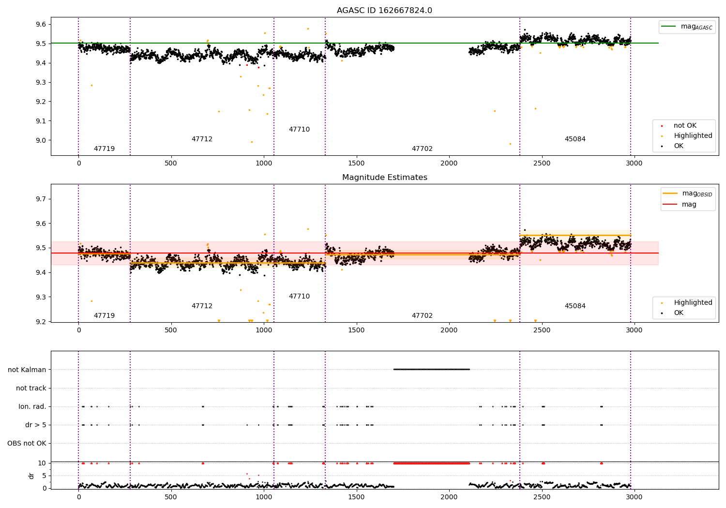
Task: Click the 47710 label in the middle plot
Action: tap(299, 297)
